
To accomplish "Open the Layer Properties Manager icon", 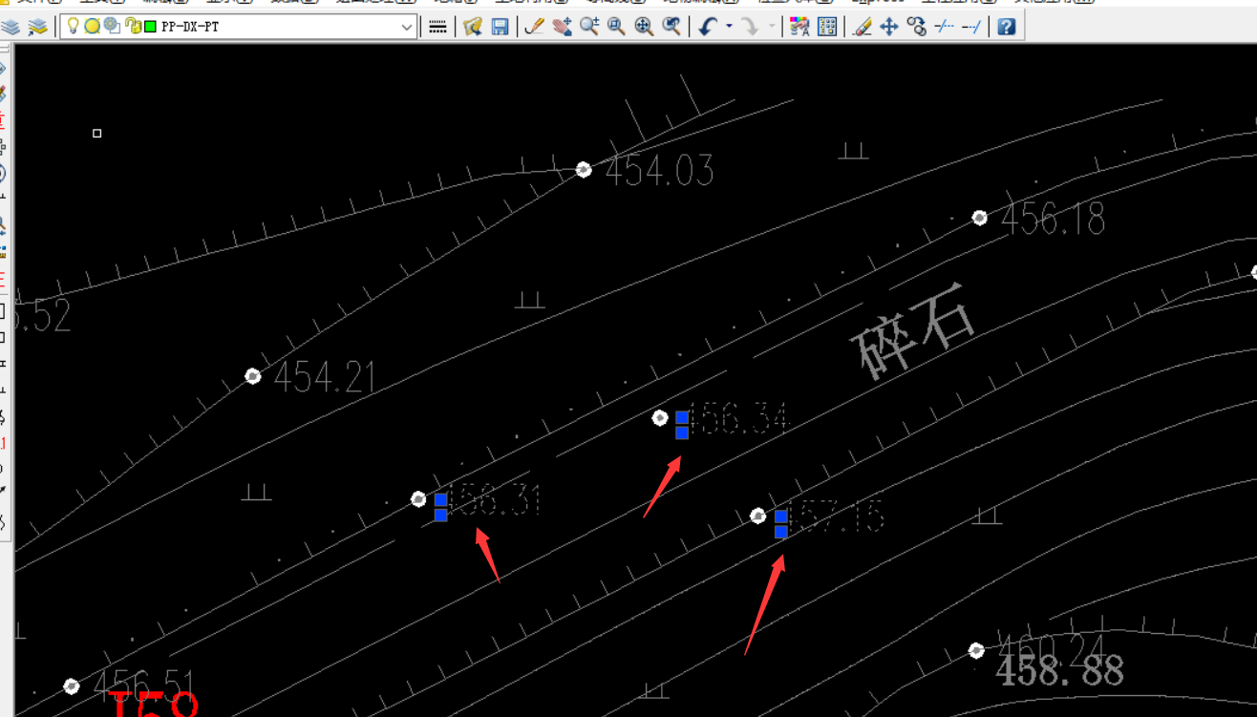I will 11,27.
